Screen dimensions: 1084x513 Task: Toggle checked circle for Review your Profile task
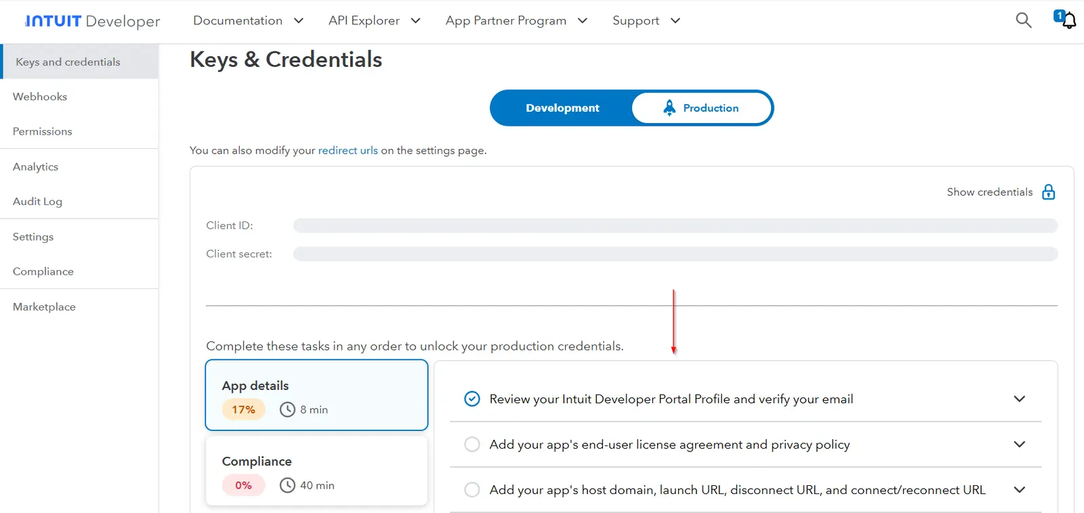[472, 399]
